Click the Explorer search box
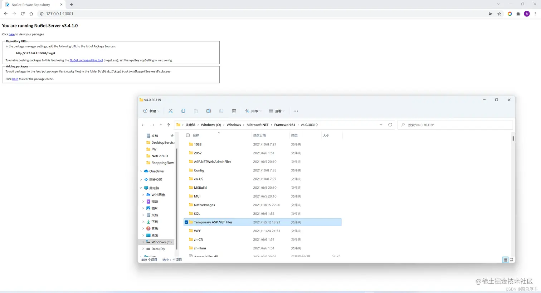This screenshot has height=293, width=541. tap(455, 125)
